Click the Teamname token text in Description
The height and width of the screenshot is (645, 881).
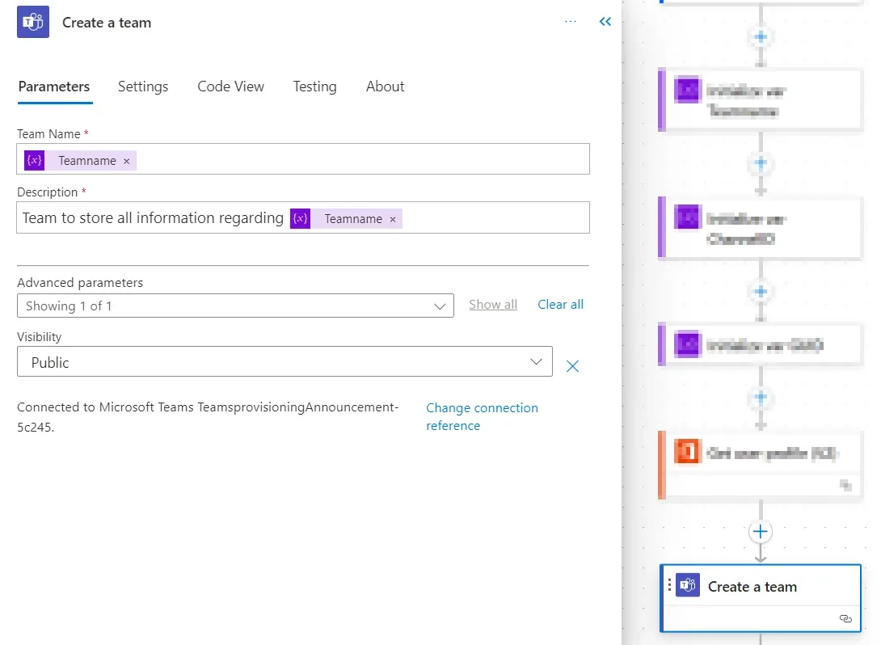(353, 219)
